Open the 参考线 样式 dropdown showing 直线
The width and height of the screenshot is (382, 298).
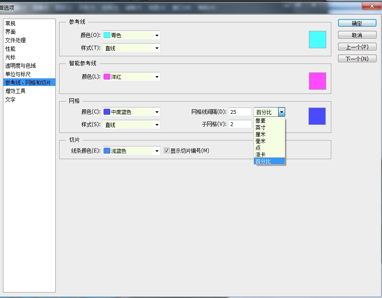(131, 48)
